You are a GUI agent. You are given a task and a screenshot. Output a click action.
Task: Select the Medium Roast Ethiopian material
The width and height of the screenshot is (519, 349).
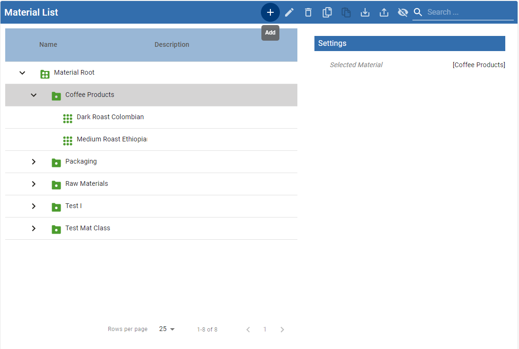tap(112, 140)
